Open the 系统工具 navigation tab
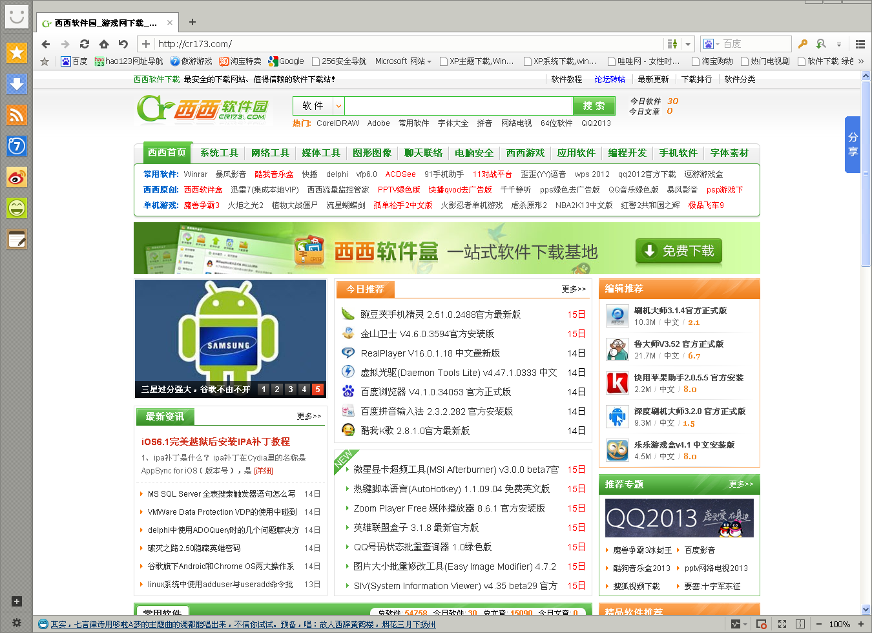 coord(219,153)
